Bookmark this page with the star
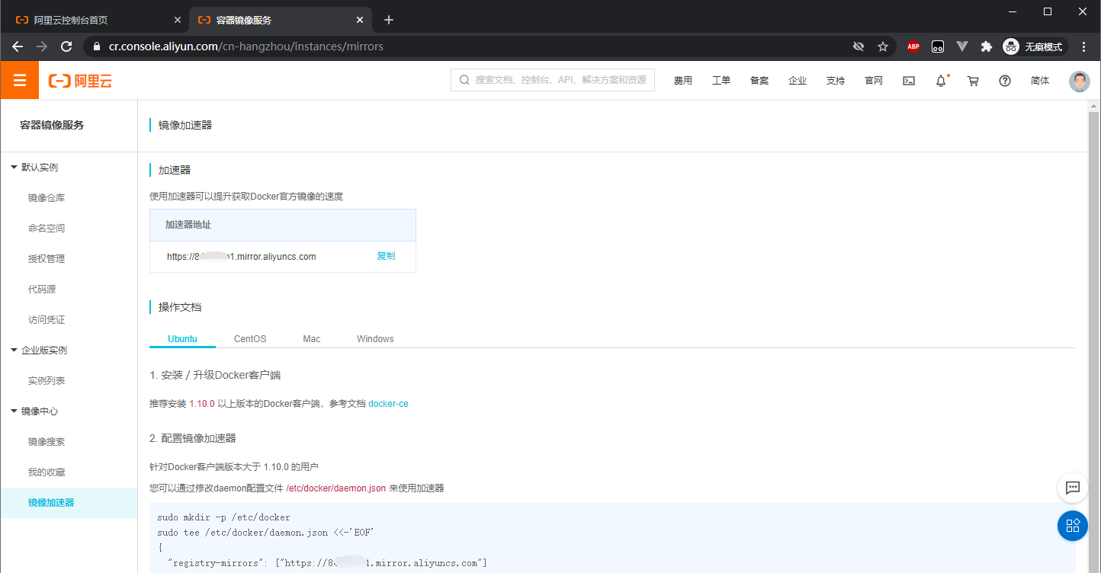 pyautogui.click(x=883, y=46)
